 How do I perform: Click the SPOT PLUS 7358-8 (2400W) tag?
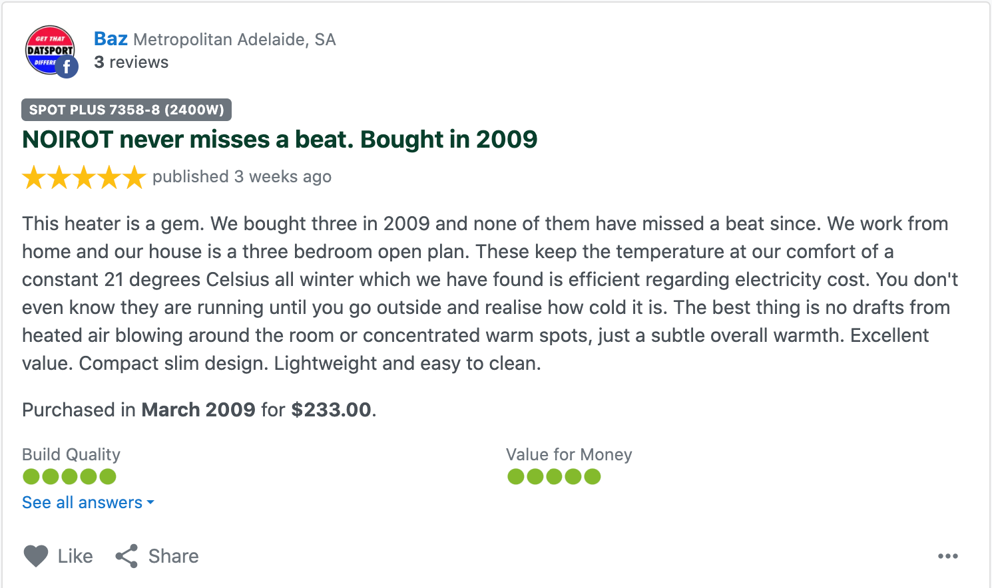click(126, 110)
